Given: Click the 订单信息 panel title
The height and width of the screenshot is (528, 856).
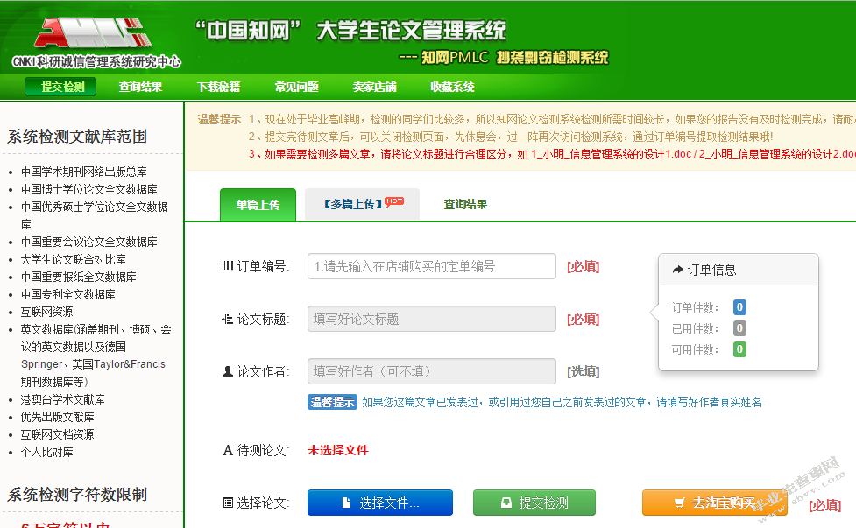Looking at the screenshot, I should pos(711,270).
